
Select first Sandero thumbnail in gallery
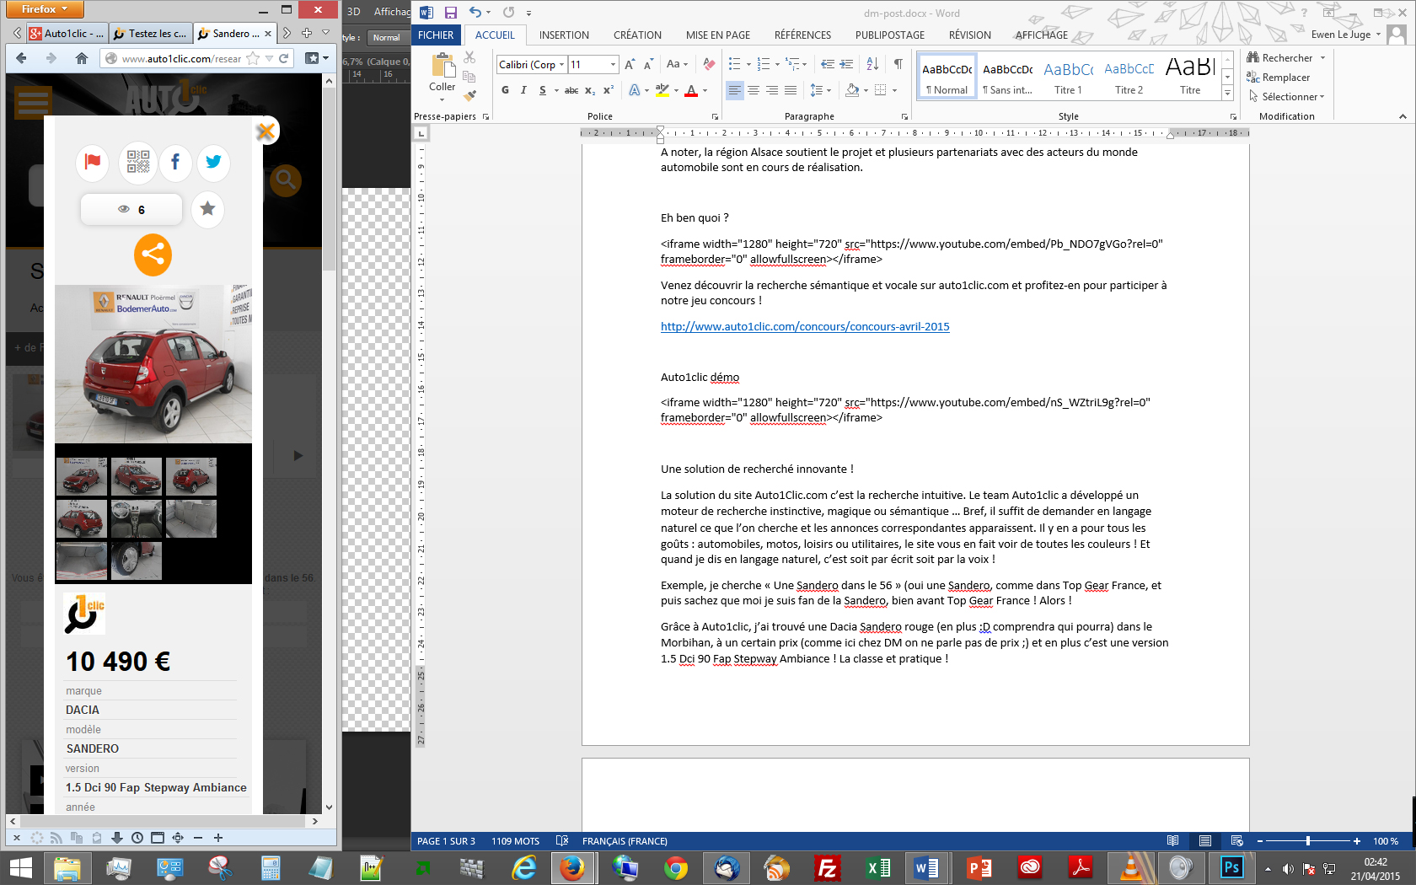pos(82,477)
